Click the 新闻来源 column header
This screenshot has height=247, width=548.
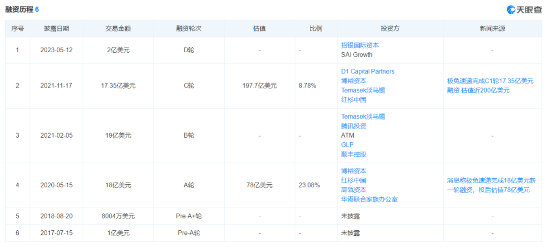pyautogui.click(x=492, y=29)
